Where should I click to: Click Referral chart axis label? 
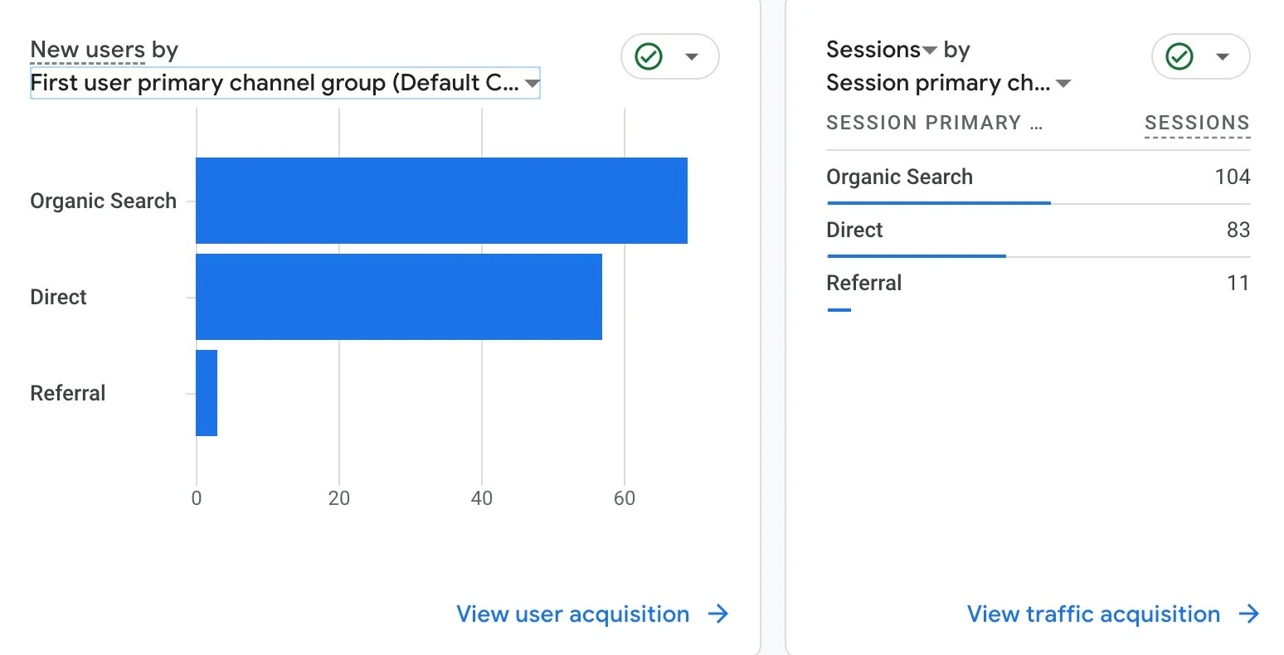point(68,393)
